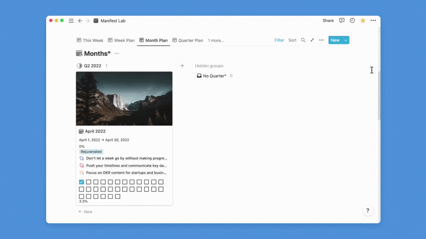Click the pink icon beside Push your timelines

pos(82,166)
